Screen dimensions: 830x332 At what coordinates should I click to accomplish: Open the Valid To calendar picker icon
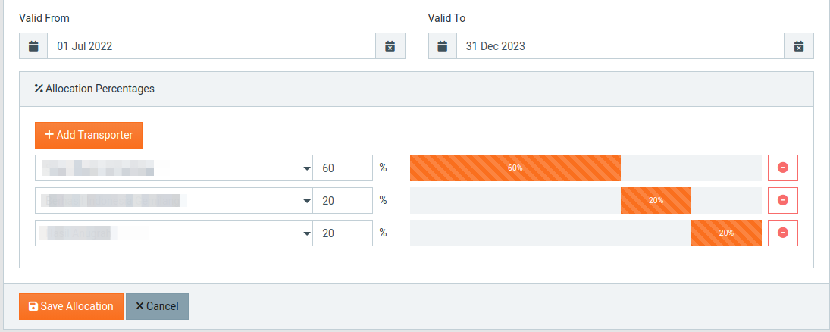click(x=443, y=46)
